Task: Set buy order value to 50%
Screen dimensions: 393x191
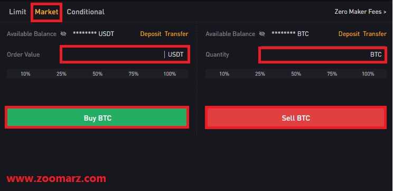Action: [98, 74]
